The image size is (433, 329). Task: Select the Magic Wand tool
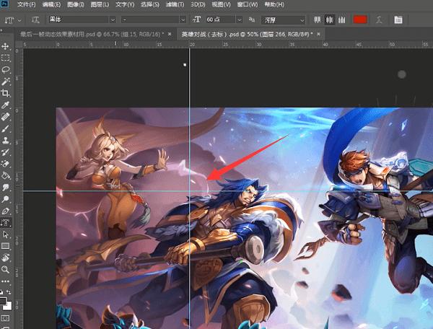[5, 81]
